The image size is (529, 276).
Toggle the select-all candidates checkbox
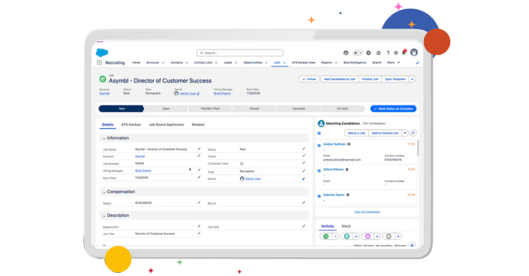click(319, 133)
